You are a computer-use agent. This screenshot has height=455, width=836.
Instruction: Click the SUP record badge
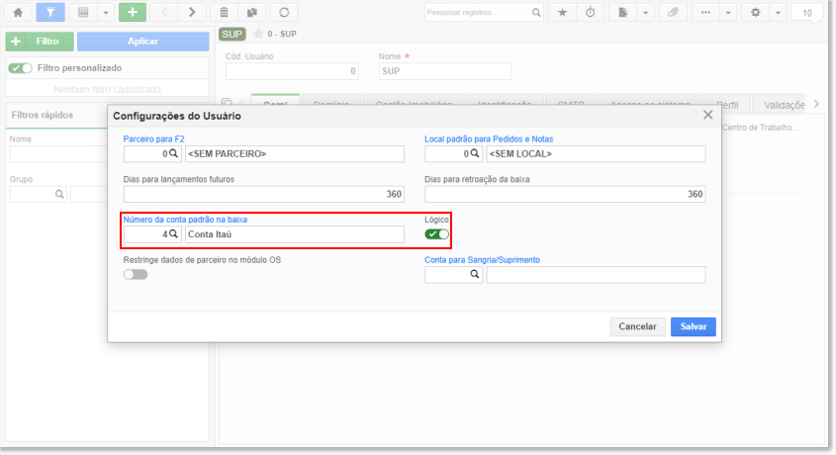[x=232, y=34]
